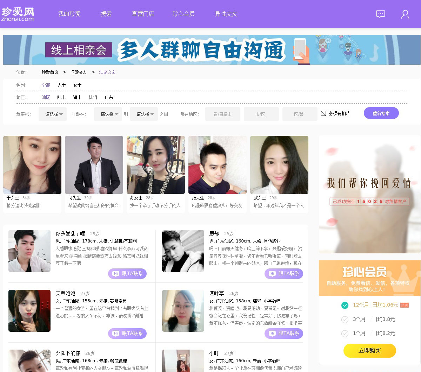This screenshot has width=421, height=372.
Task: Open 珍心会员 in the nav bar
Action: [183, 14]
